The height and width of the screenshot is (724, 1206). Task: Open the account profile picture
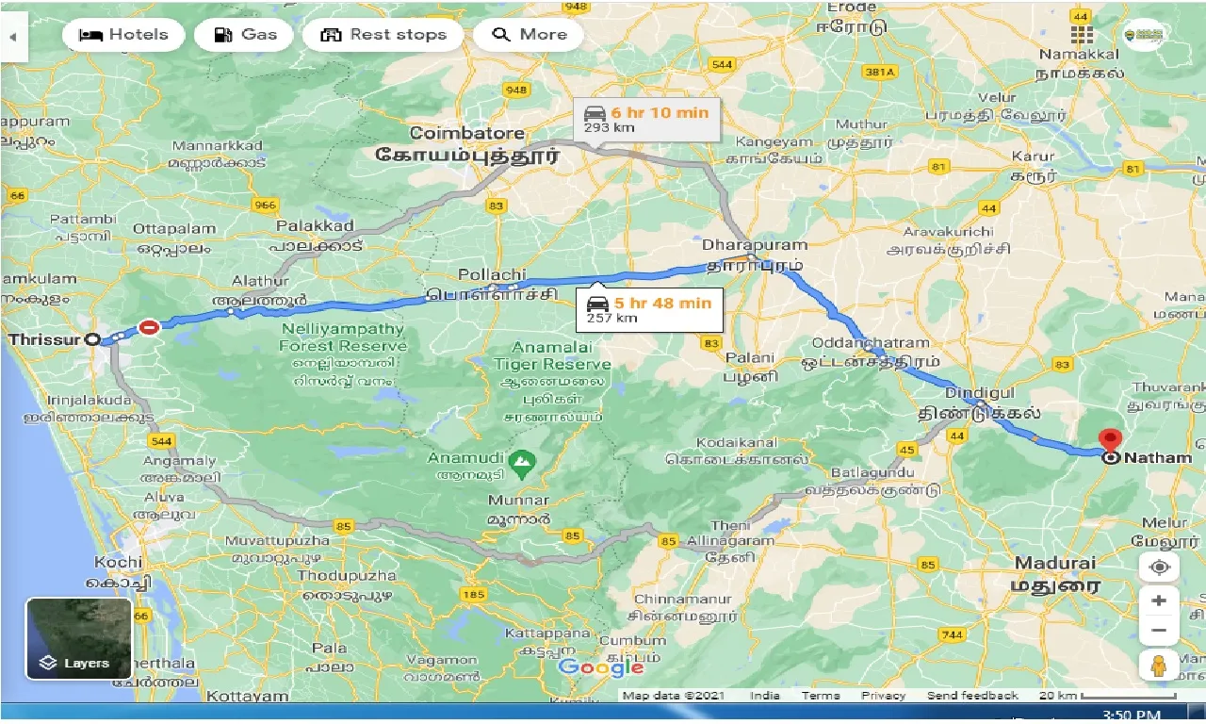pyautogui.click(x=1144, y=36)
